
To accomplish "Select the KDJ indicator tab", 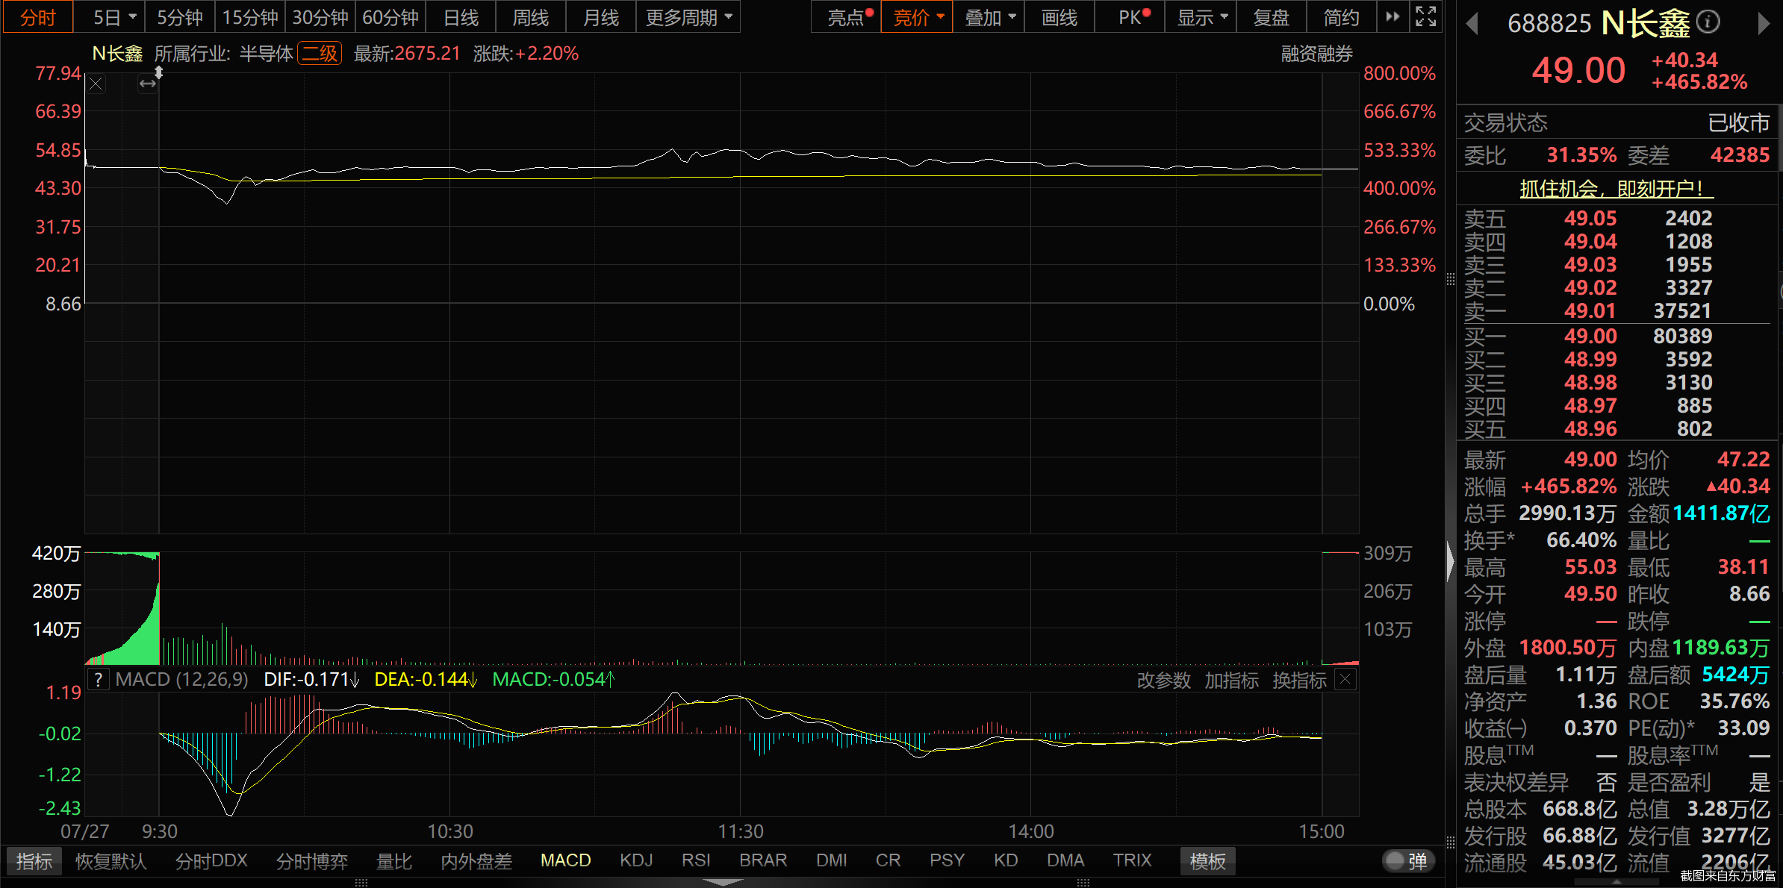I will (636, 860).
